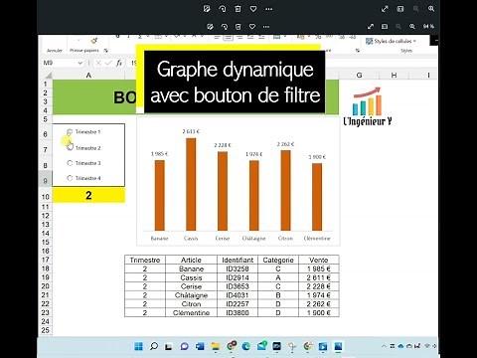Open the Name Box dropdown next to M9
The width and height of the screenshot is (477, 358).
pyautogui.click(x=79, y=63)
